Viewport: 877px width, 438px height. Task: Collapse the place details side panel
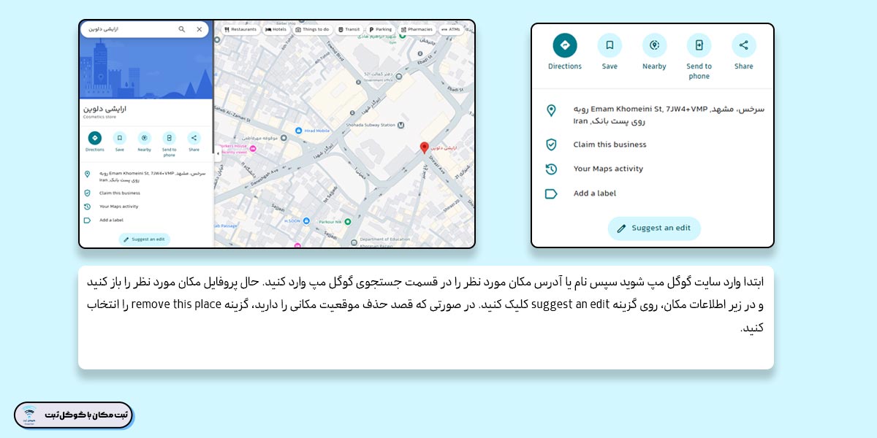(x=218, y=154)
